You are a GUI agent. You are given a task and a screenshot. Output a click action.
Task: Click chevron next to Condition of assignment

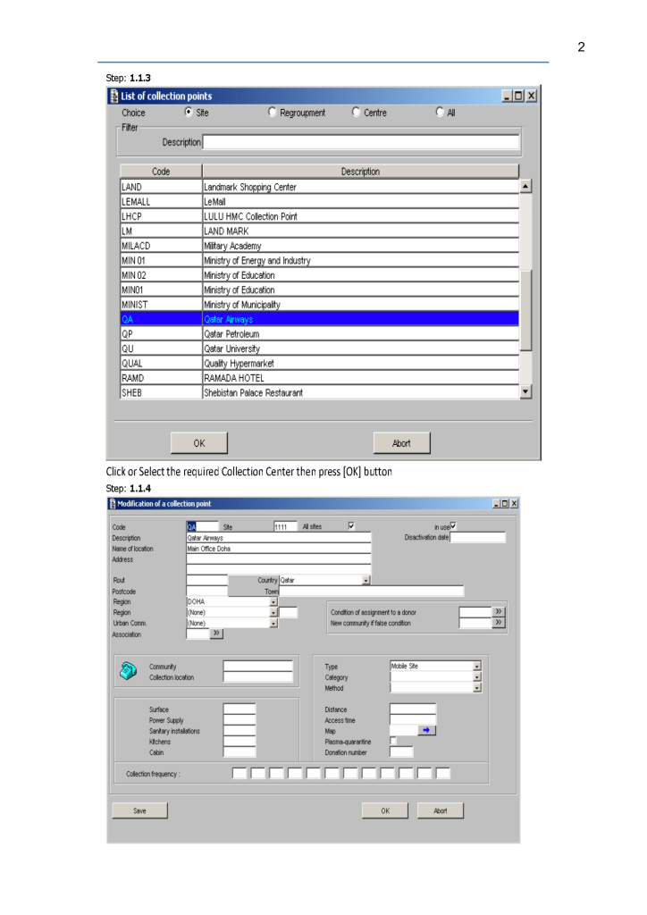(498, 612)
